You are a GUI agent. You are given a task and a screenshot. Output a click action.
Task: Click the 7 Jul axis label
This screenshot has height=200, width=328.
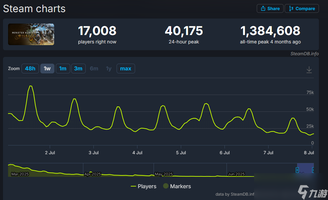click(269, 153)
